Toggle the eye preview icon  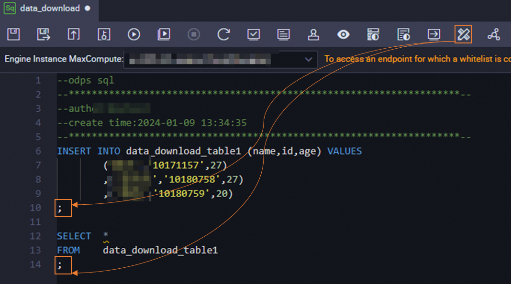tap(343, 34)
